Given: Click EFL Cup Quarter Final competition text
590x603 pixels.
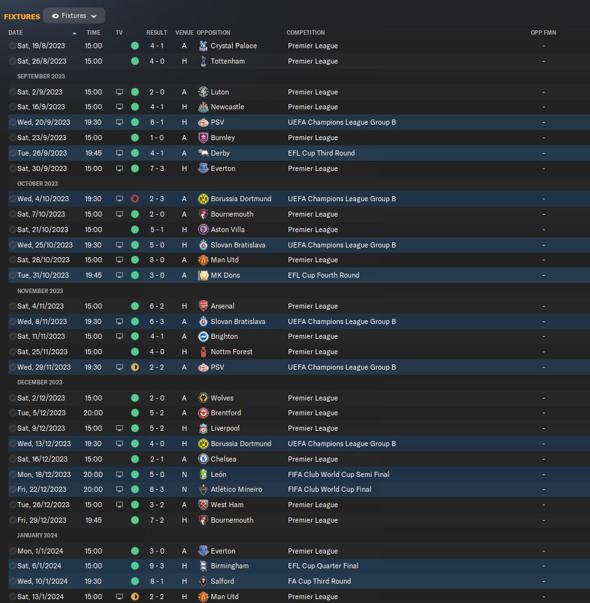Looking at the screenshot, I should pos(323,566).
